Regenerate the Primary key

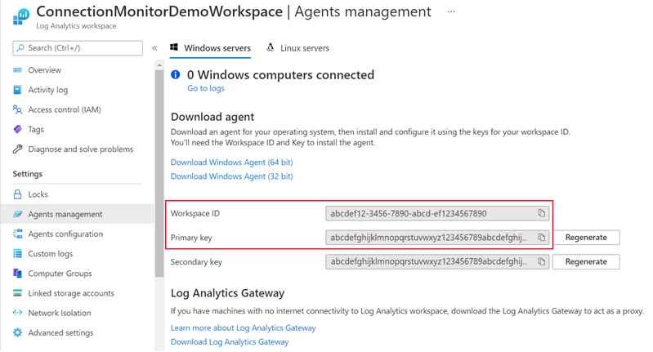[585, 238]
